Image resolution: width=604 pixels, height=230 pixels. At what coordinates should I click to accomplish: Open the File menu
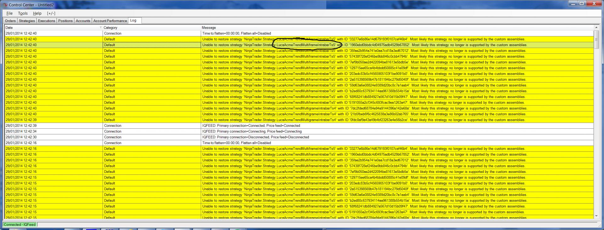click(x=9, y=13)
